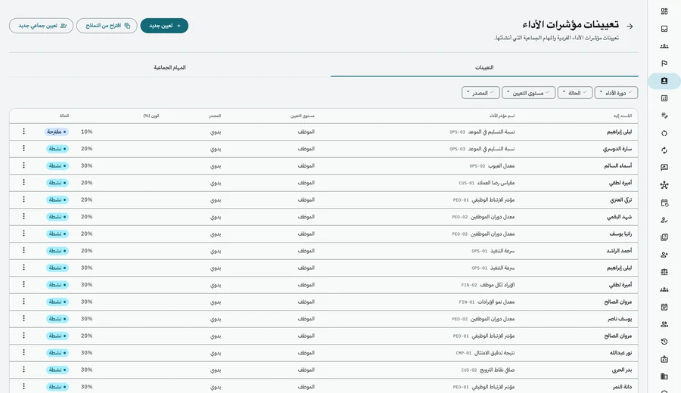
Task: Click the تعيين جديد button
Action: (x=164, y=26)
